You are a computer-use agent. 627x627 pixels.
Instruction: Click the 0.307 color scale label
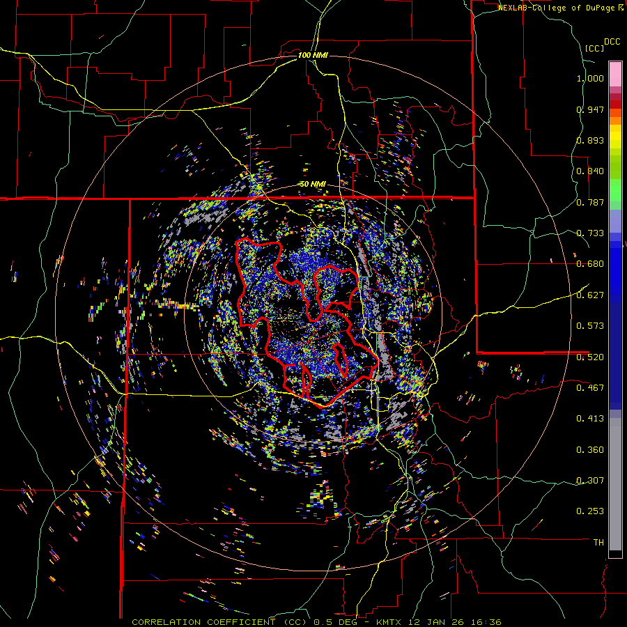tap(590, 481)
